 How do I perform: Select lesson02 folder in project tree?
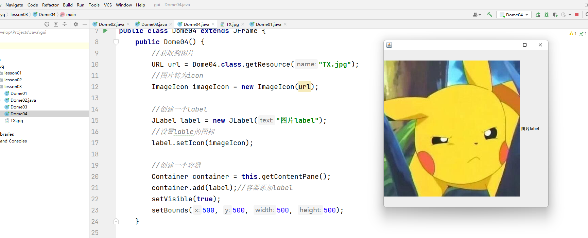13,80
